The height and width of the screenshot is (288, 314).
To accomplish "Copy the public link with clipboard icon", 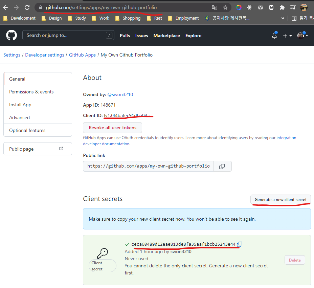I will click(222, 166).
